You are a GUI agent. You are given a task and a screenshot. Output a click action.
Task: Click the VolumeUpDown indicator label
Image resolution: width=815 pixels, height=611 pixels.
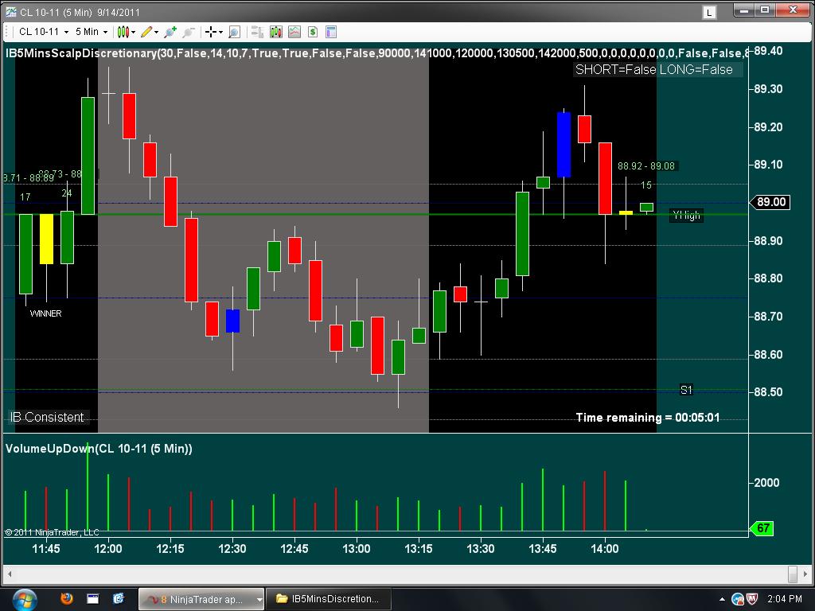tap(99, 449)
